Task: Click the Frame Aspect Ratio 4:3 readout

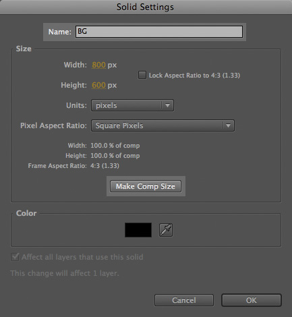Action: point(105,166)
